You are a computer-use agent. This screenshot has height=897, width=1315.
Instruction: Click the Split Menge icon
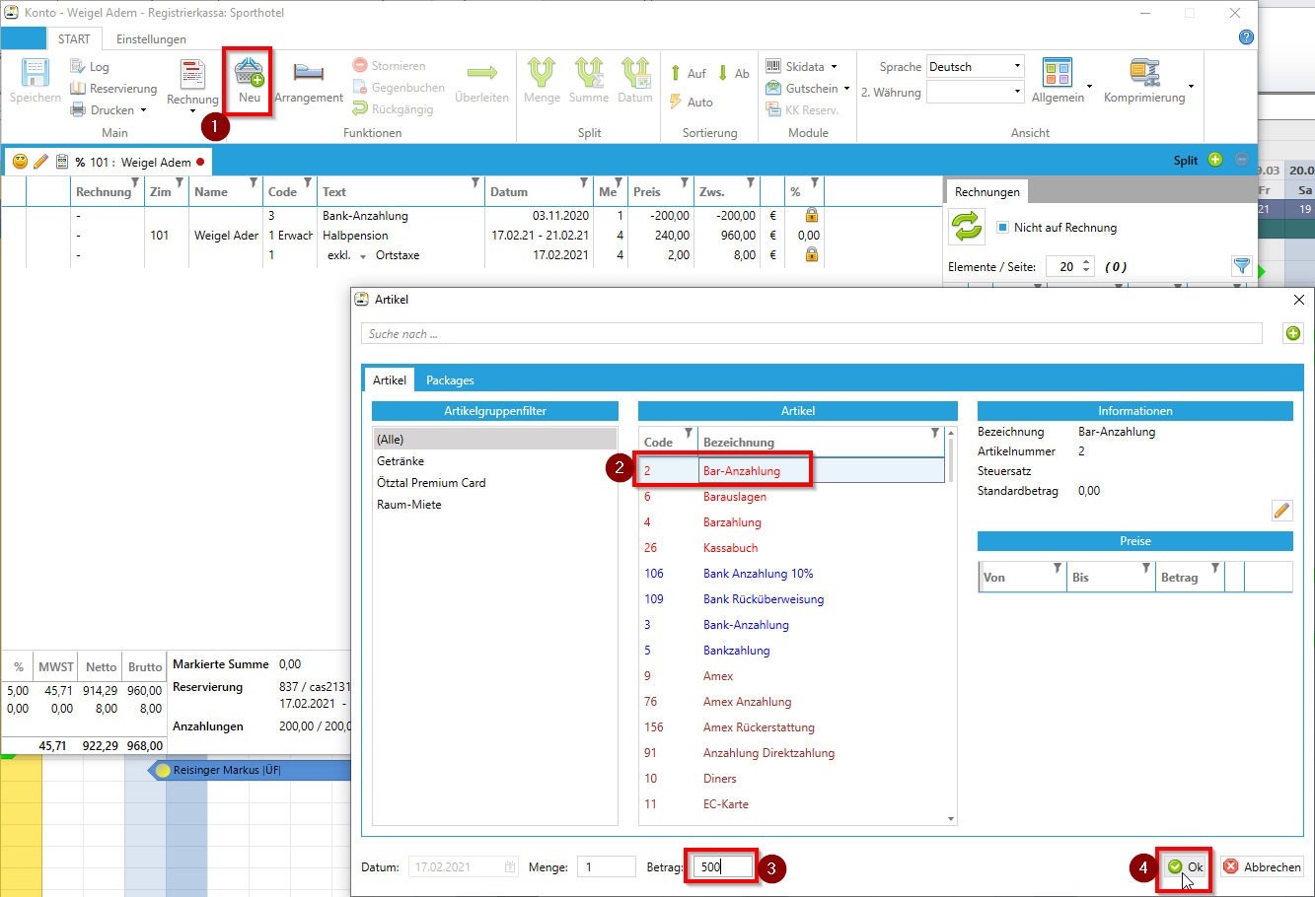pos(542,72)
